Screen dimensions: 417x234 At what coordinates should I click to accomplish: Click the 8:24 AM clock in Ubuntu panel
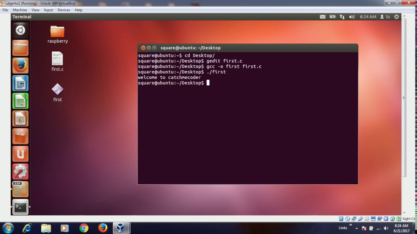(368, 17)
